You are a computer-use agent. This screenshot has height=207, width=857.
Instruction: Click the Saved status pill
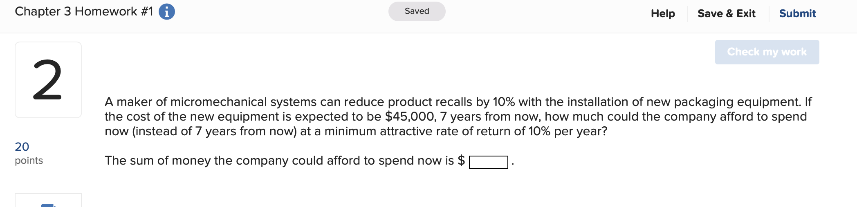(417, 11)
